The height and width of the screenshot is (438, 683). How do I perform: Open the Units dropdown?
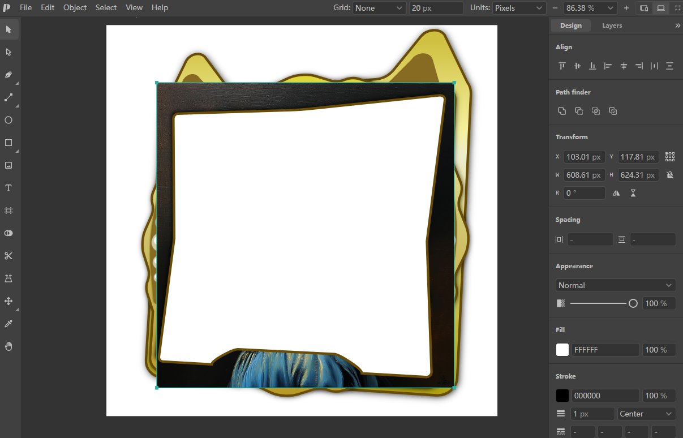(x=519, y=8)
